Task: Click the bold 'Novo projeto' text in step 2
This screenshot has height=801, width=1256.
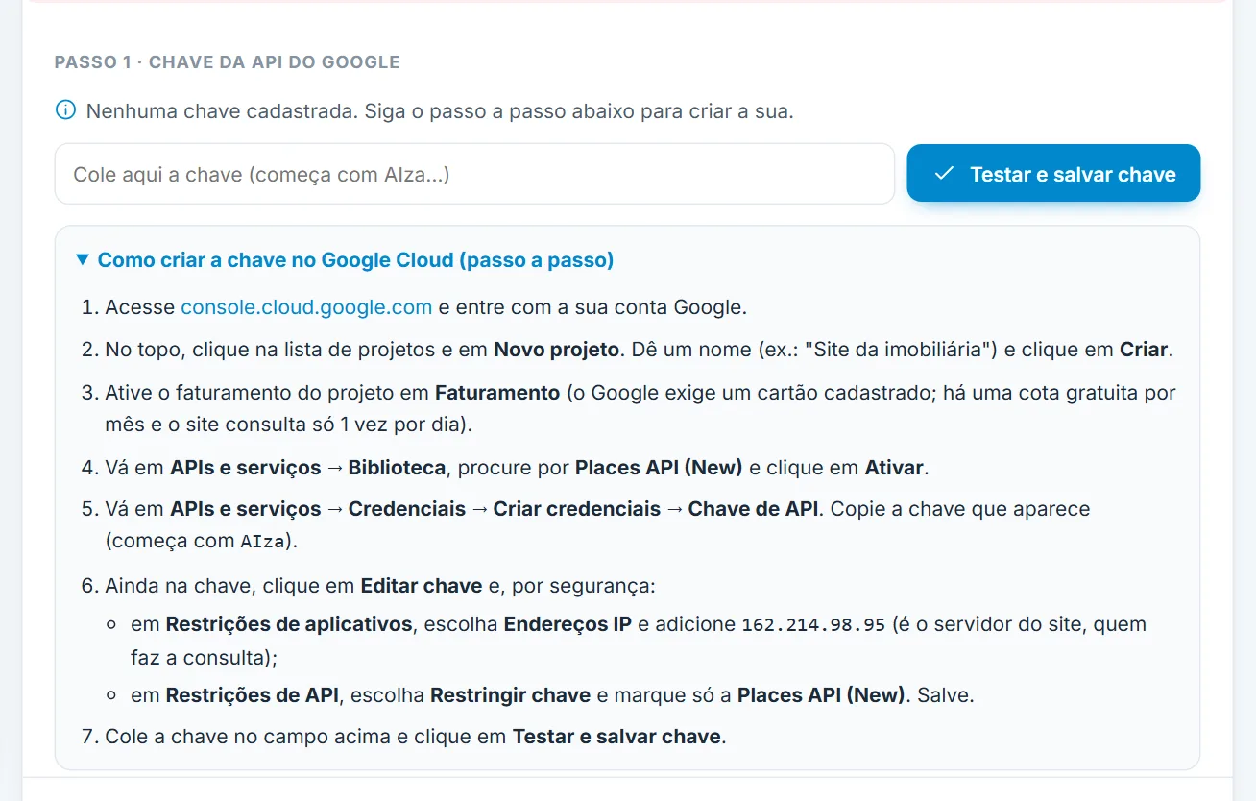Action: [x=556, y=350]
